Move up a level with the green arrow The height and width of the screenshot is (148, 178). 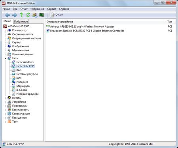[21, 15]
